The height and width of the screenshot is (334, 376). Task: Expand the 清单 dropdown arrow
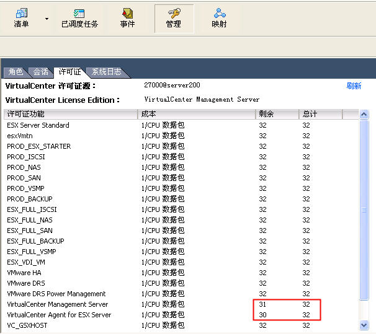47,19
